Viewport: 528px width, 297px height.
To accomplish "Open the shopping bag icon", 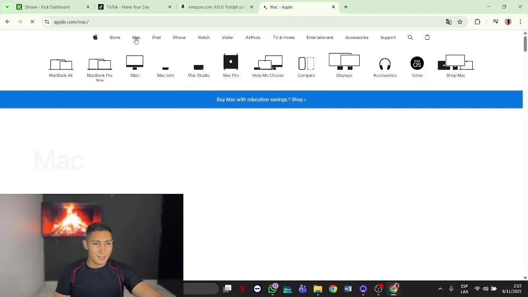I will click(x=427, y=38).
